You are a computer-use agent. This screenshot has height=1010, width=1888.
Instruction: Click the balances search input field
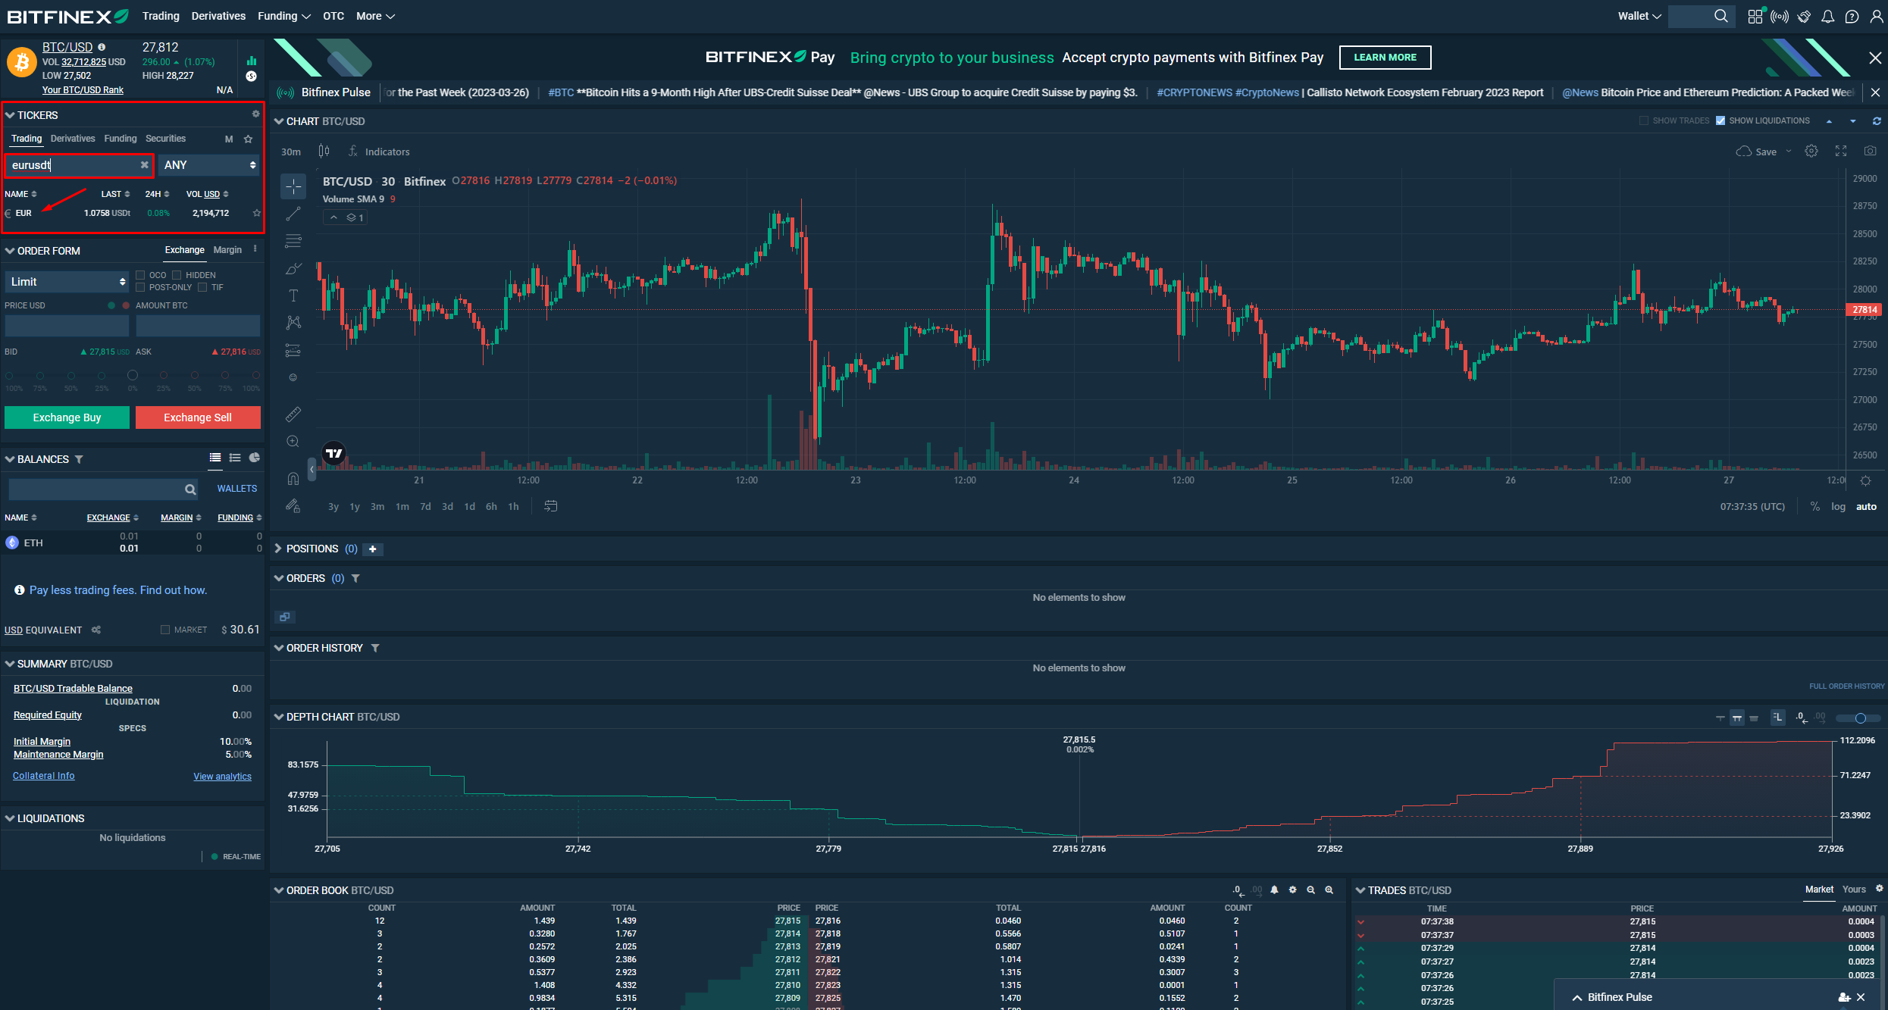pyautogui.click(x=102, y=489)
